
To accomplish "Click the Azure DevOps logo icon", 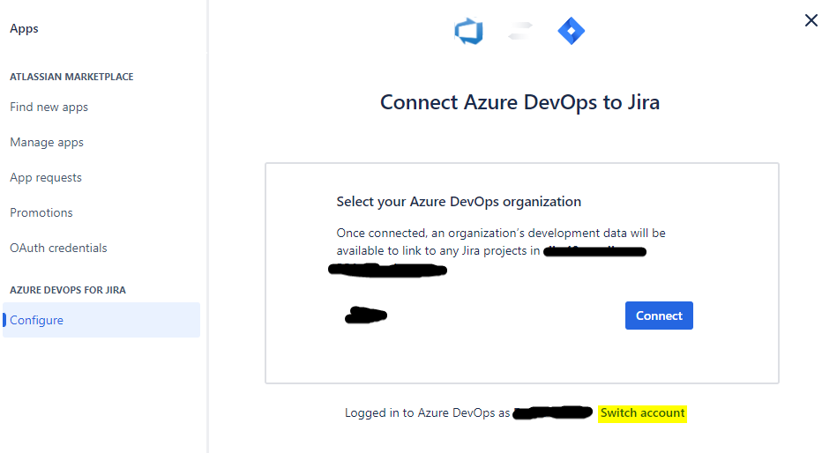I will 468,32.
